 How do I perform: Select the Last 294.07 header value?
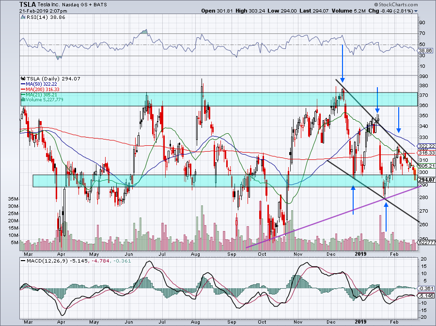[314, 11]
